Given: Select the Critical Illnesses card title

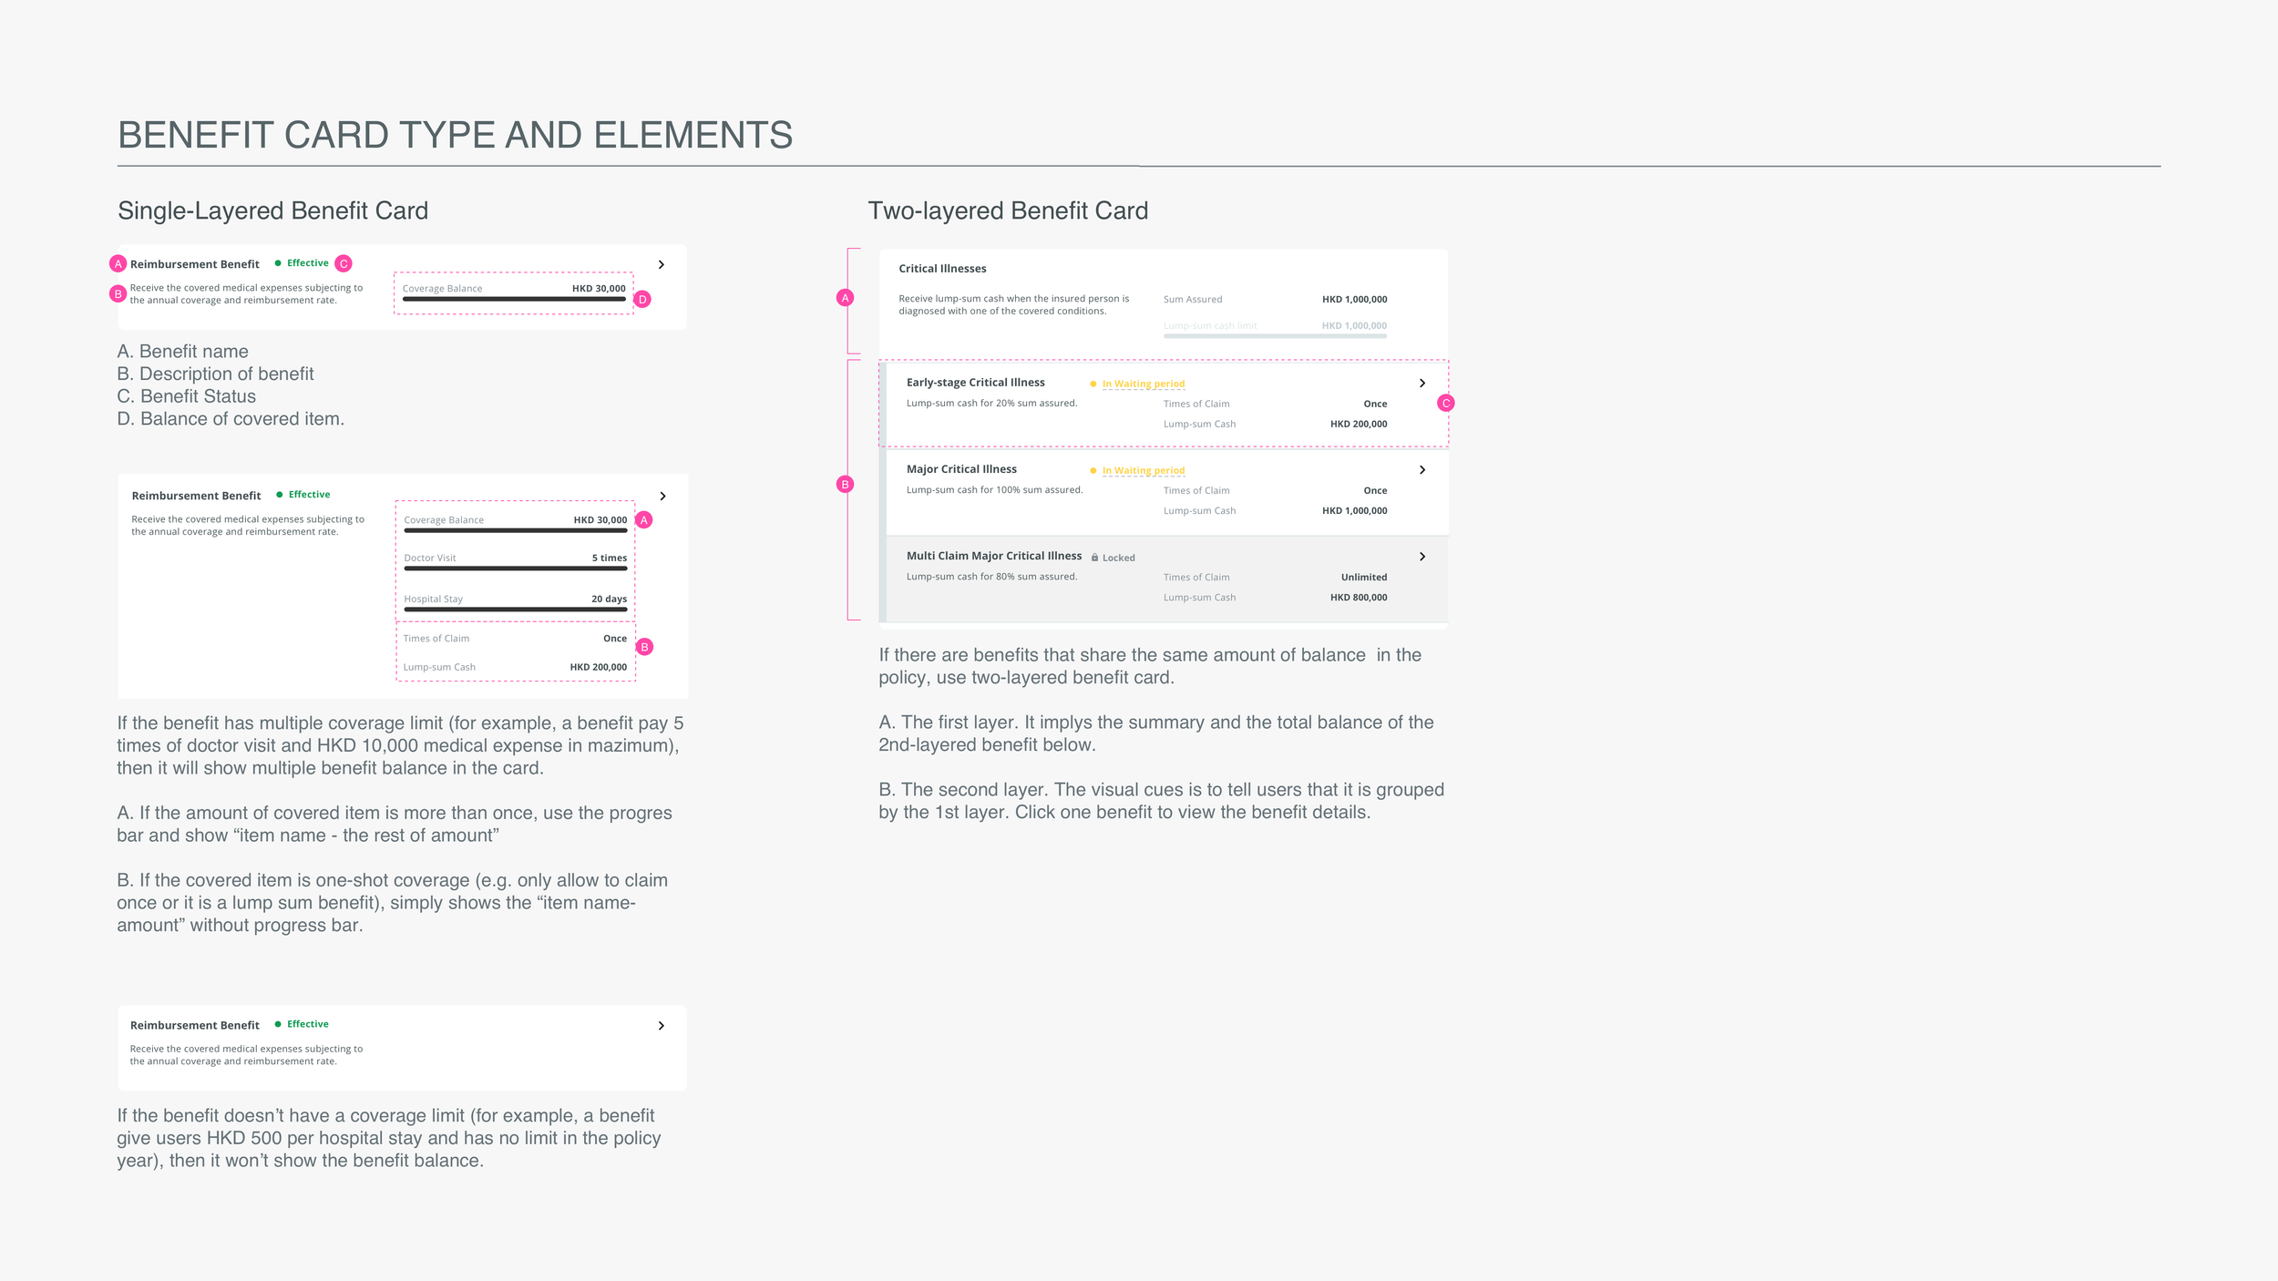Looking at the screenshot, I should [x=942, y=269].
